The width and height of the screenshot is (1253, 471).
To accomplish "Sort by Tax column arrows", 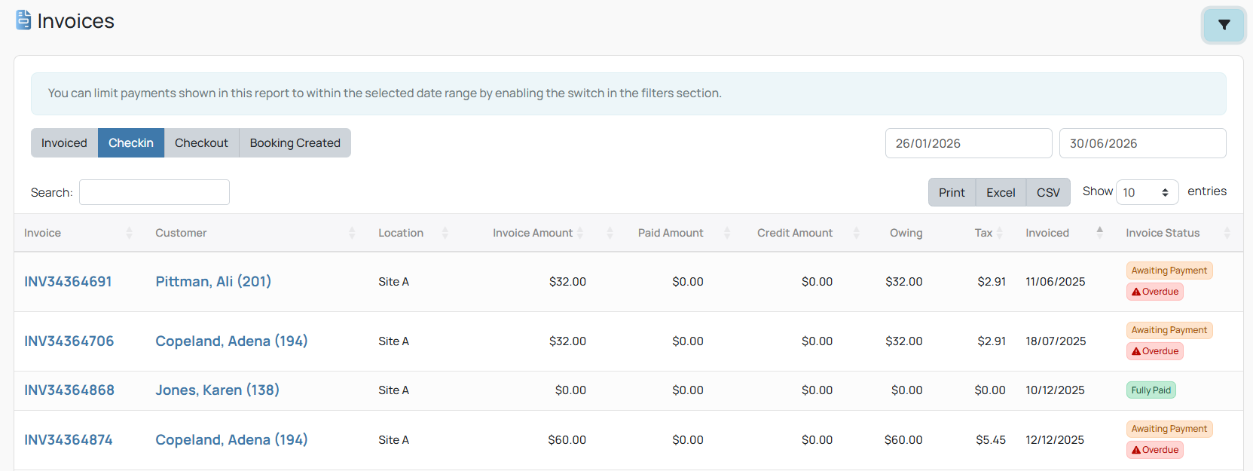I will point(1000,233).
